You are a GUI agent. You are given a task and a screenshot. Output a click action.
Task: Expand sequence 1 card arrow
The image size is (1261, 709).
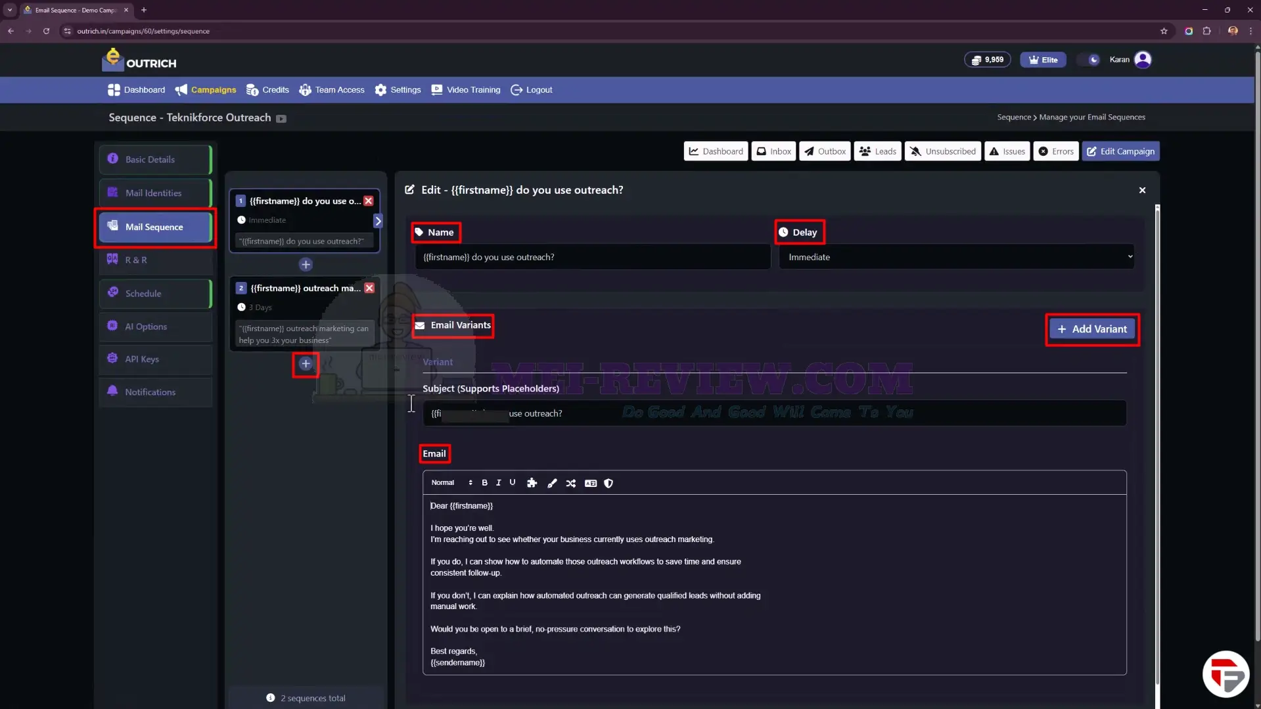pyautogui.click(x=378, y=221)
